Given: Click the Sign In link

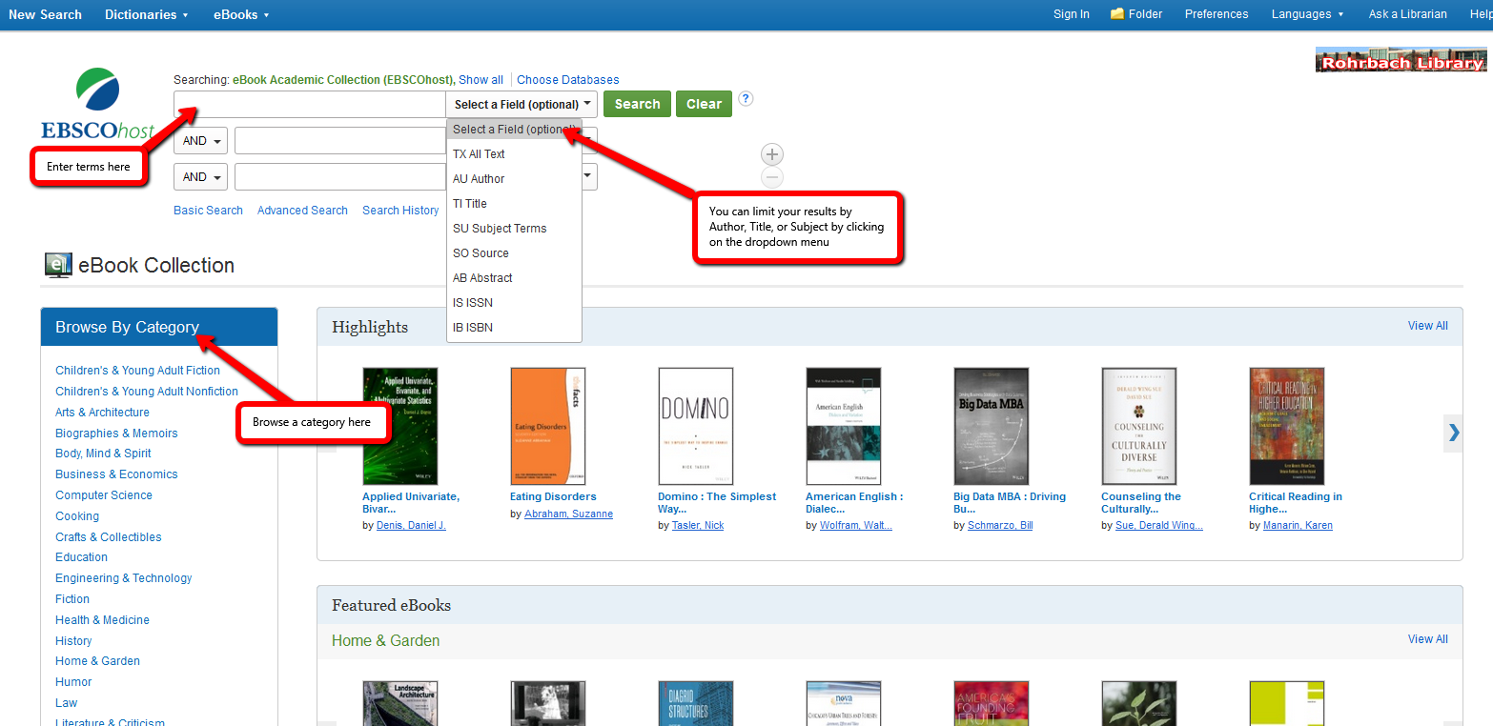Looking at the screenshot, I should [x=1072, y=14].
